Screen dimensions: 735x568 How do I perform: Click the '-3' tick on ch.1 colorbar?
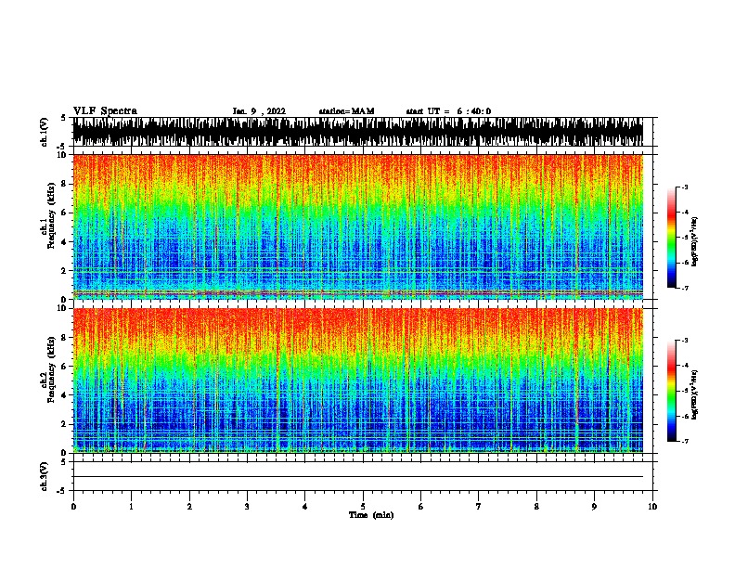click(685, 187)
